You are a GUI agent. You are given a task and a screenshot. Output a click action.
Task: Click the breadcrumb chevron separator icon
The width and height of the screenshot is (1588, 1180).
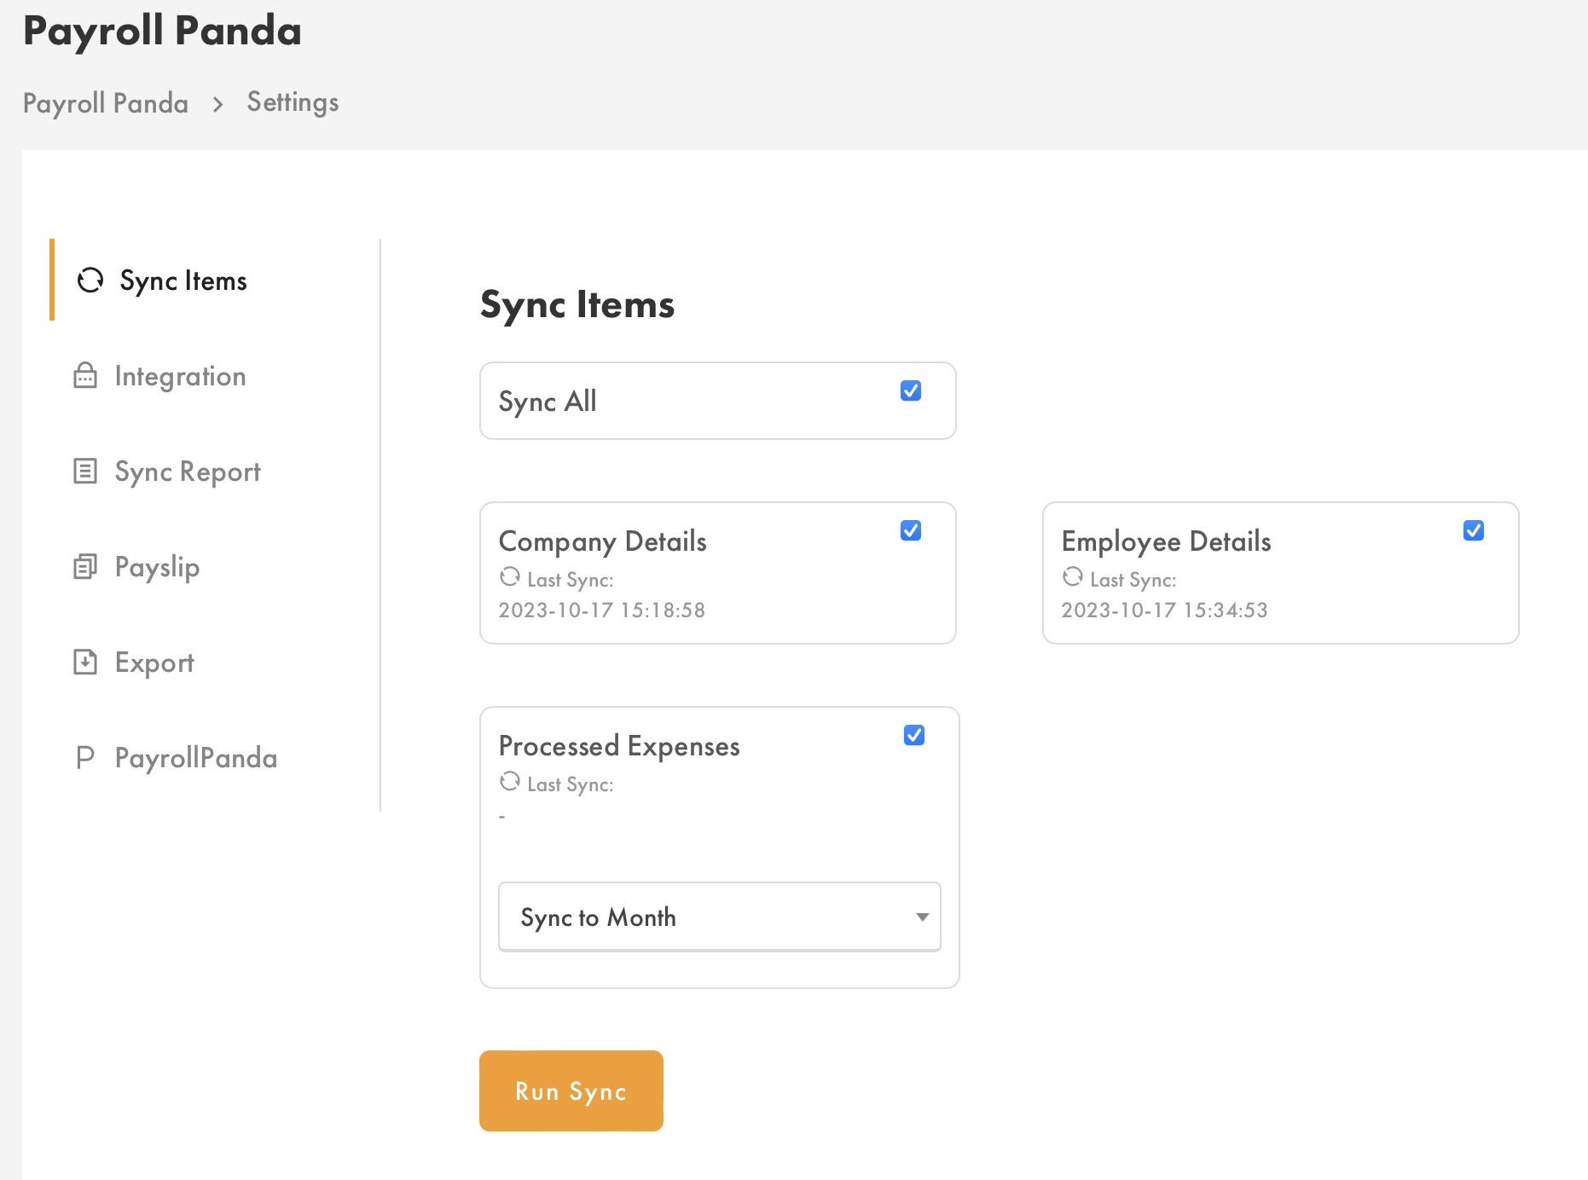(x=218, y=104)
